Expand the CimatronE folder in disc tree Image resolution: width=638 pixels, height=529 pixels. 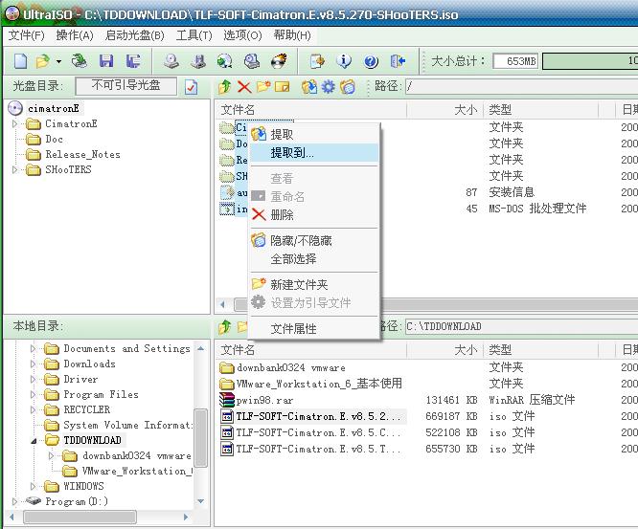pos(15,123)
